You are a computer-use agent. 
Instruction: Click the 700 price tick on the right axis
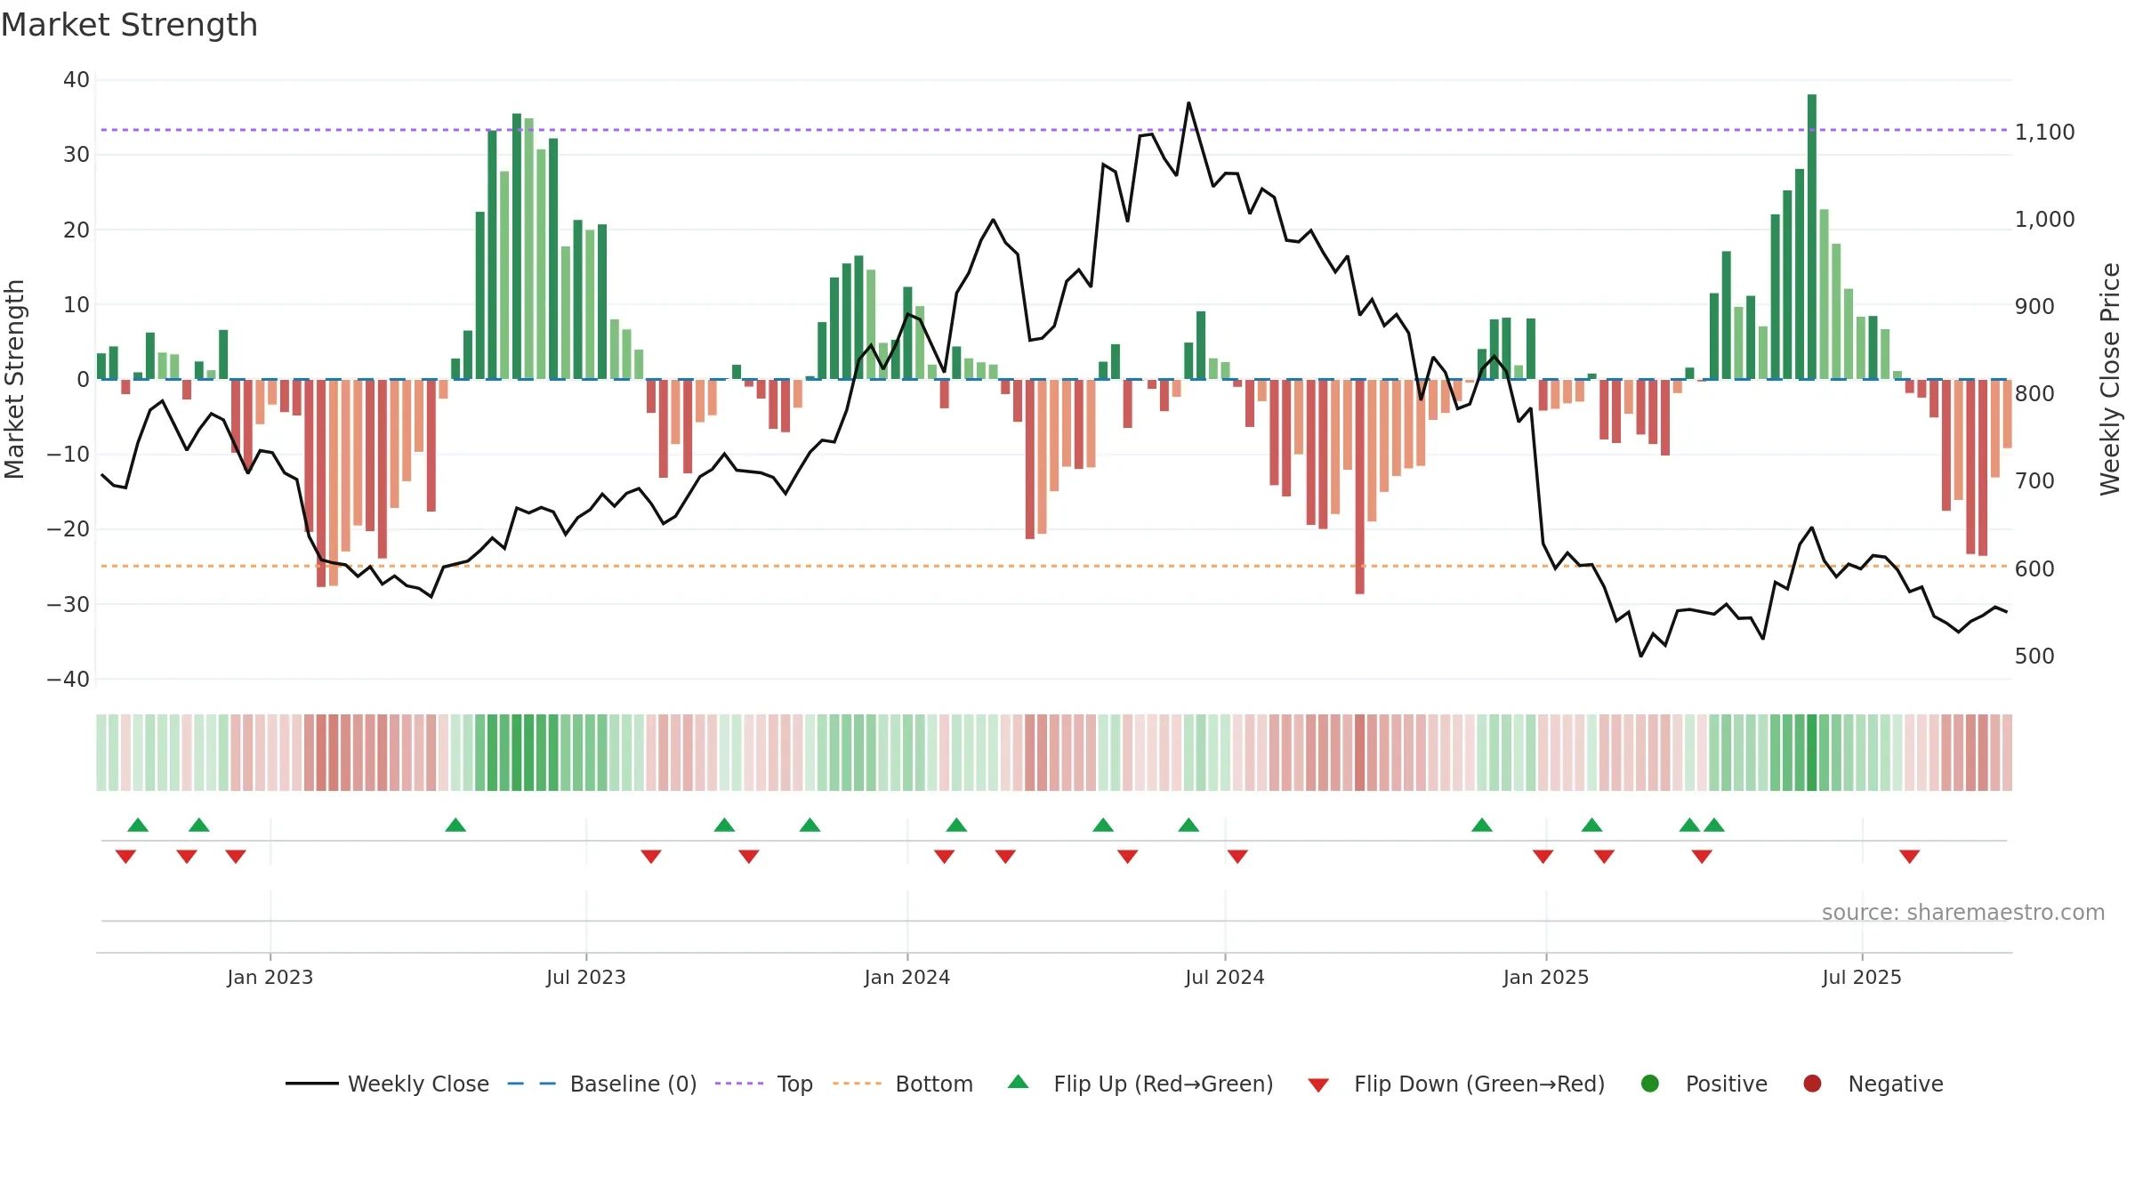point(2034,480)
